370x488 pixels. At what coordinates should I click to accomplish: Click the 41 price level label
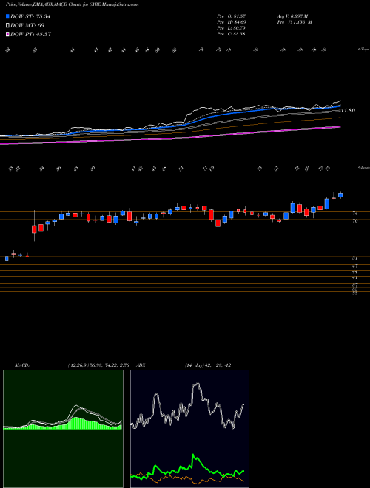[354, 277]
